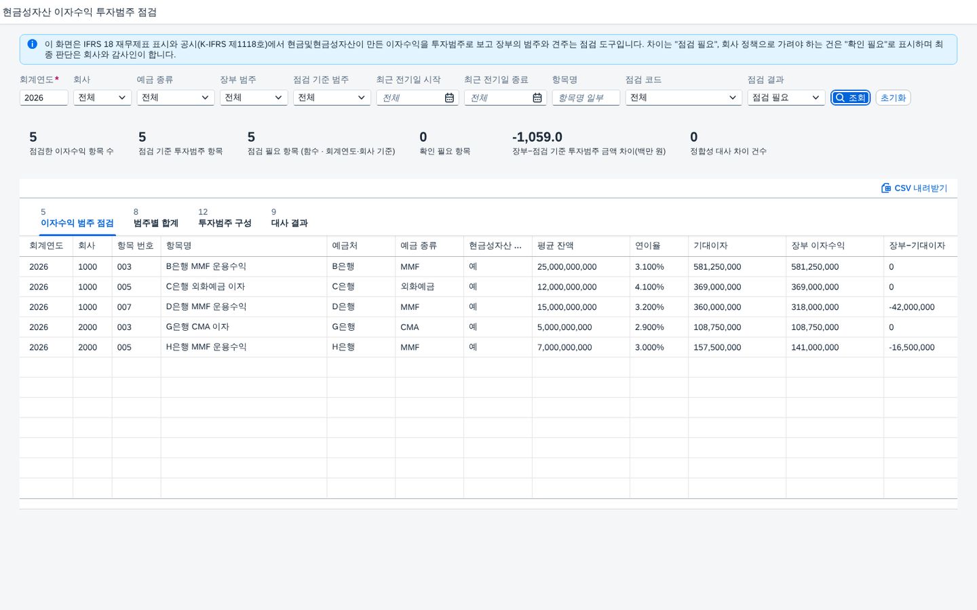Edit the 회계연도 field containing 2026
The height and width of the screenshot is (610, 977).
(43, 98)
